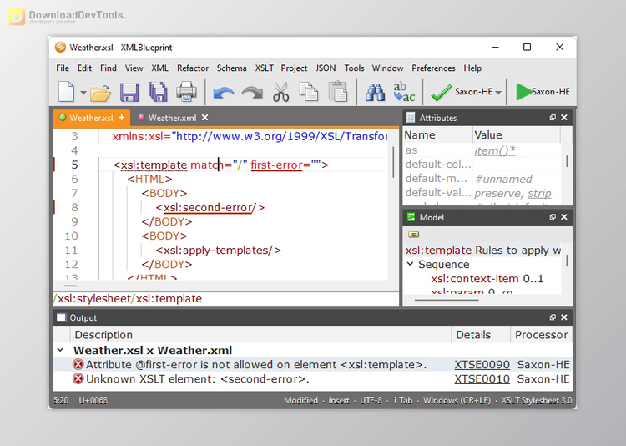
Task: Click the New document icon
Action: click(x=67, y=92)
